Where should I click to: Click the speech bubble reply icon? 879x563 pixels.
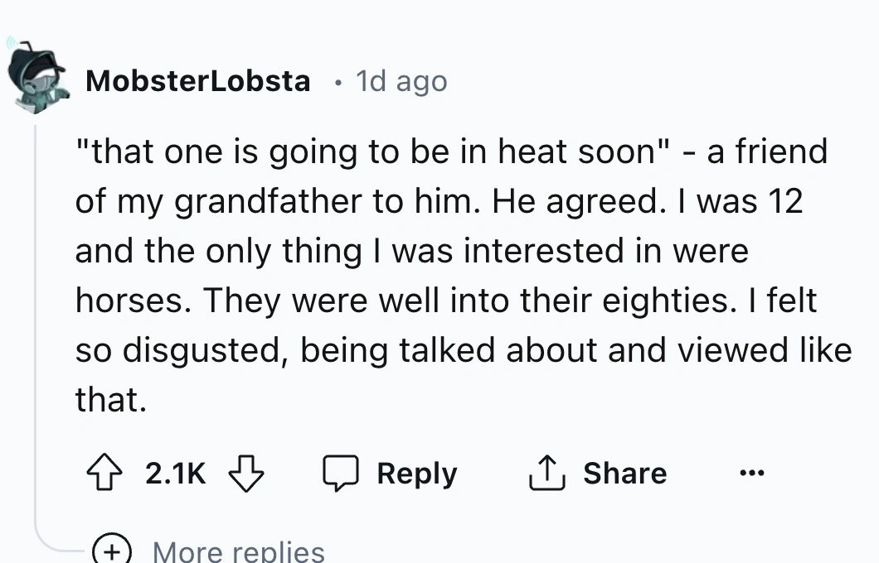339,473
